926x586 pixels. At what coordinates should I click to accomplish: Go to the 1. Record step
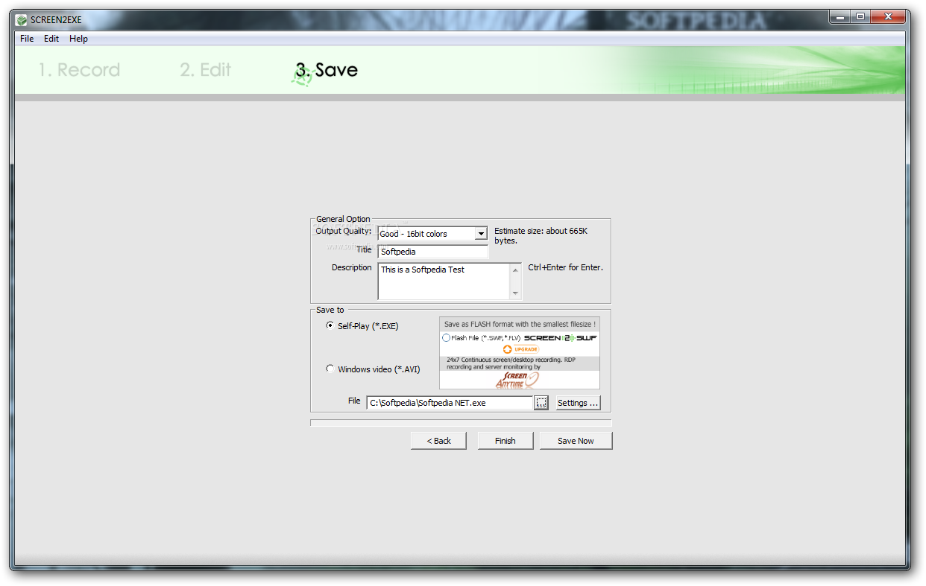tap(79, 70)
